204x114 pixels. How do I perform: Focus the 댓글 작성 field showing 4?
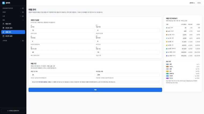128,30
